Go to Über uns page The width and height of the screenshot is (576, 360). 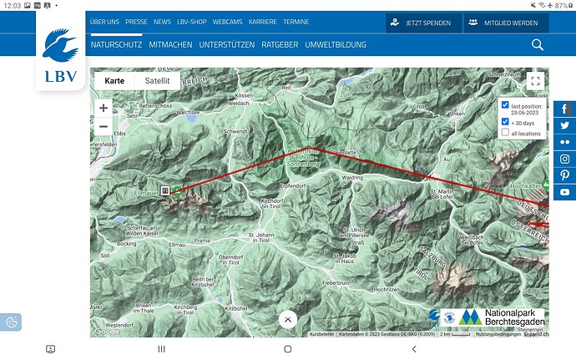104,22
